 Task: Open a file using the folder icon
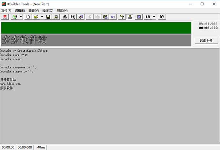pos(36,17)
